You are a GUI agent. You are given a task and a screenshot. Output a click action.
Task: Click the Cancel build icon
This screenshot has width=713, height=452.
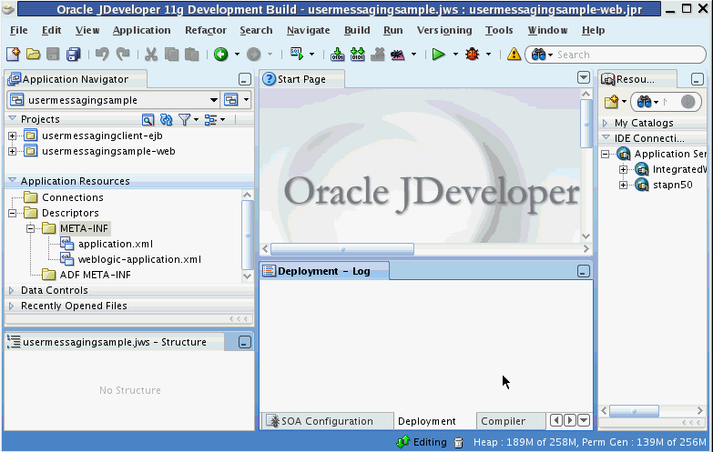(x=378, y=55)
